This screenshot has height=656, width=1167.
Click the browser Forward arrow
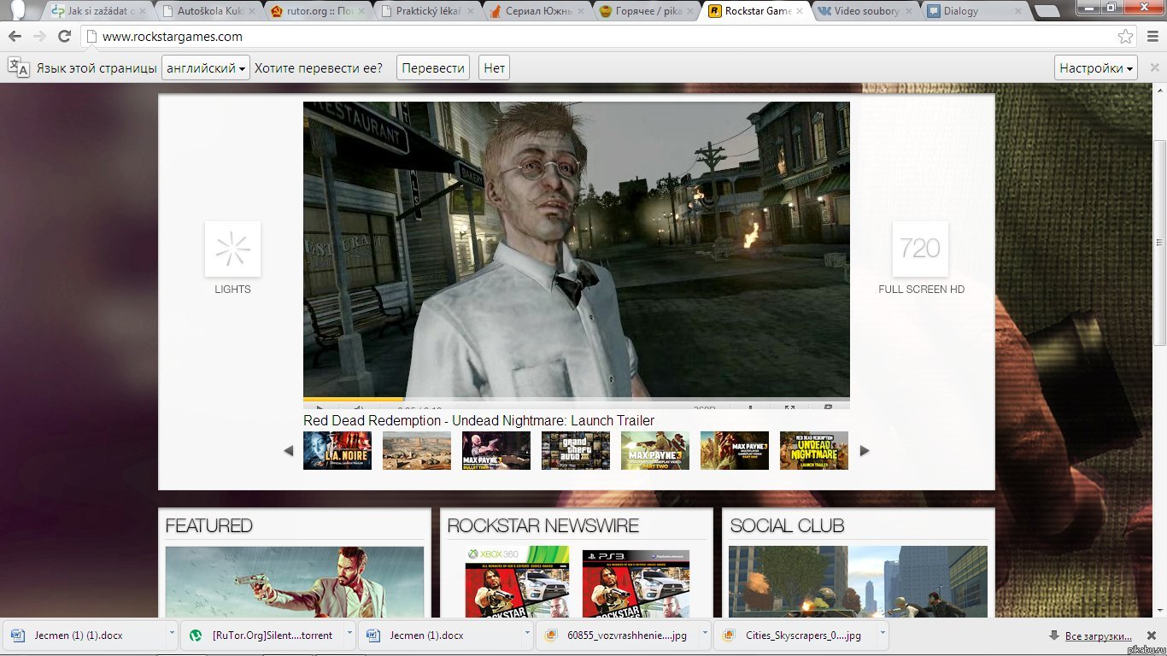[x=39, y=37]
